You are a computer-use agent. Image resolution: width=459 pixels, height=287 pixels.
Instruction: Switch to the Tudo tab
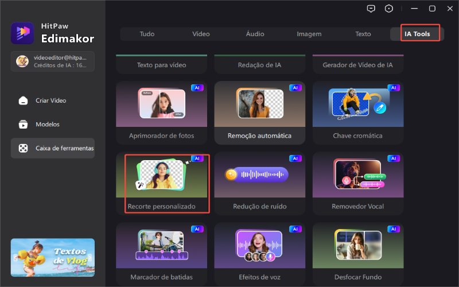(x=147, y=34)
